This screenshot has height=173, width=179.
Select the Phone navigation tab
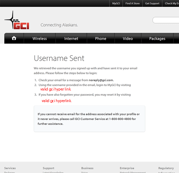pos(100,38)
